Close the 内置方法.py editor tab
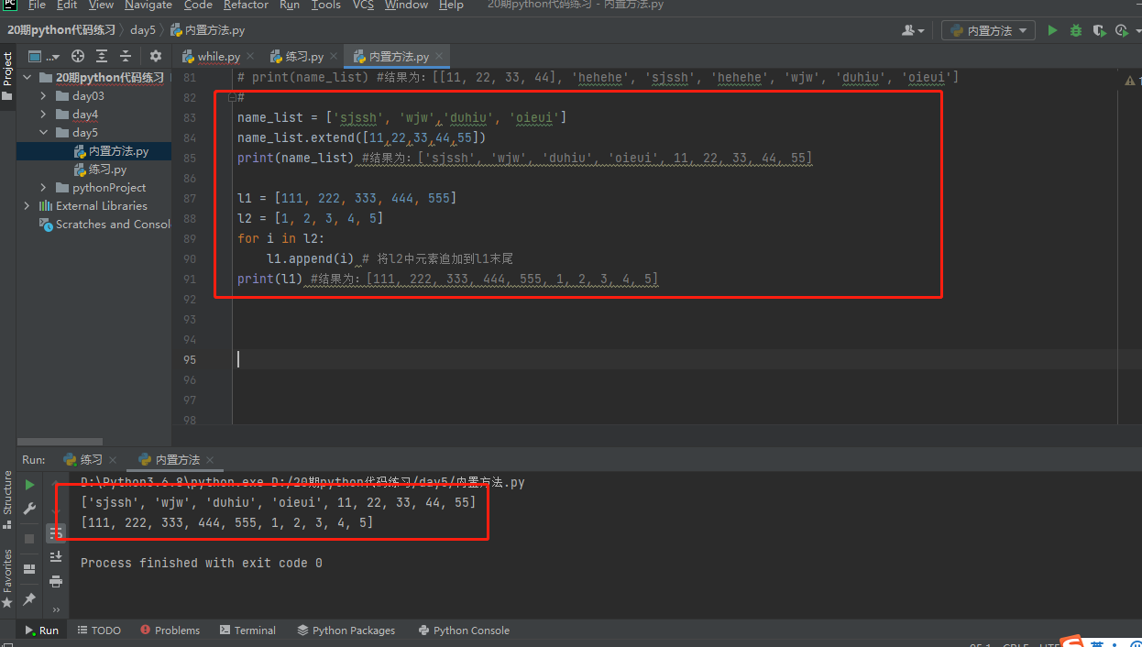 point(440,57)
